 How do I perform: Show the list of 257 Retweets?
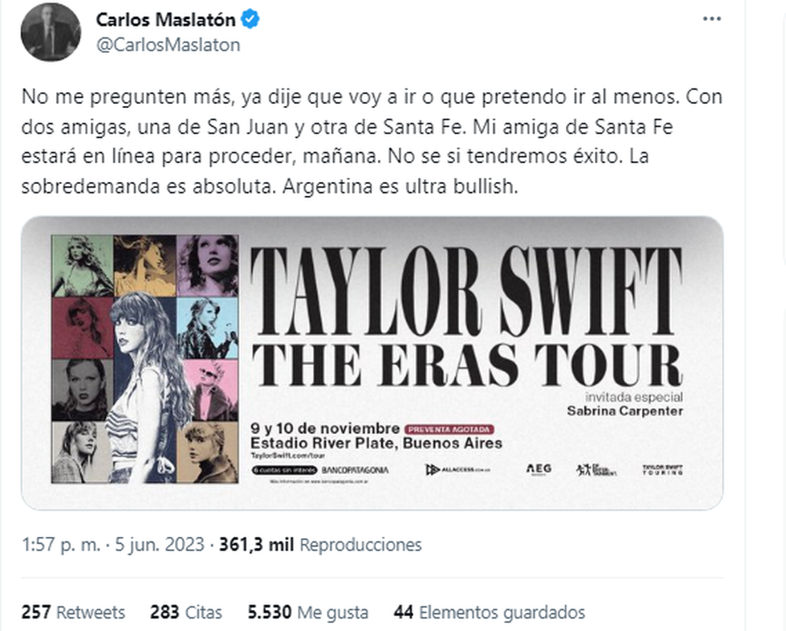coord(73,613)
